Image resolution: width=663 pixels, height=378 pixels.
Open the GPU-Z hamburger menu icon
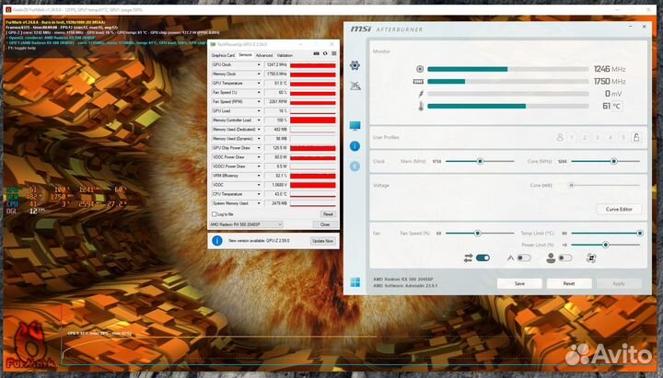tap(334, 53)
